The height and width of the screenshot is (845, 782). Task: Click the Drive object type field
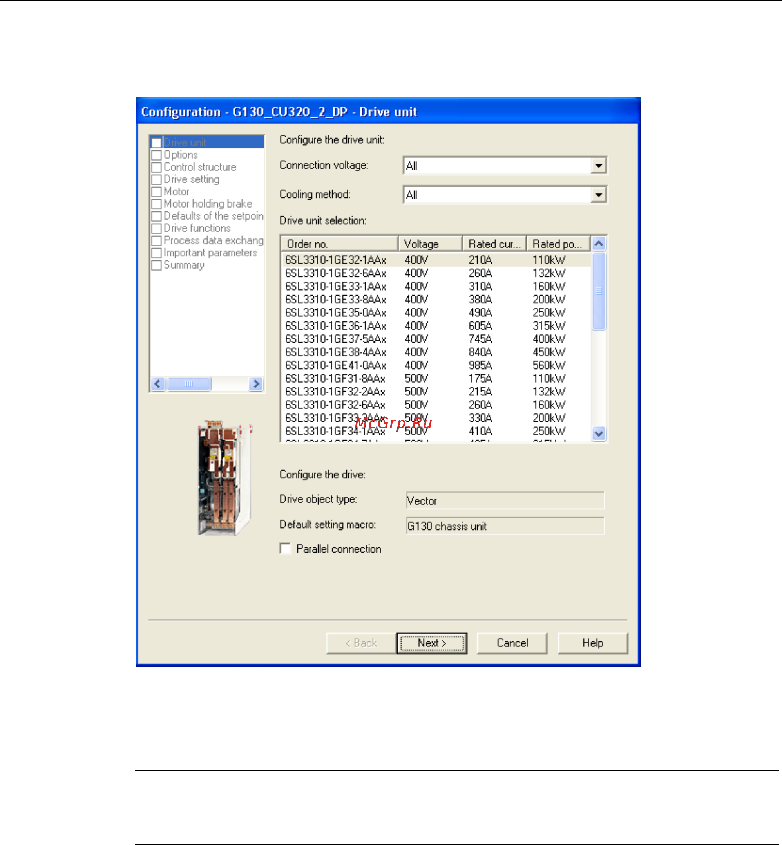click(x=505, y=500)
